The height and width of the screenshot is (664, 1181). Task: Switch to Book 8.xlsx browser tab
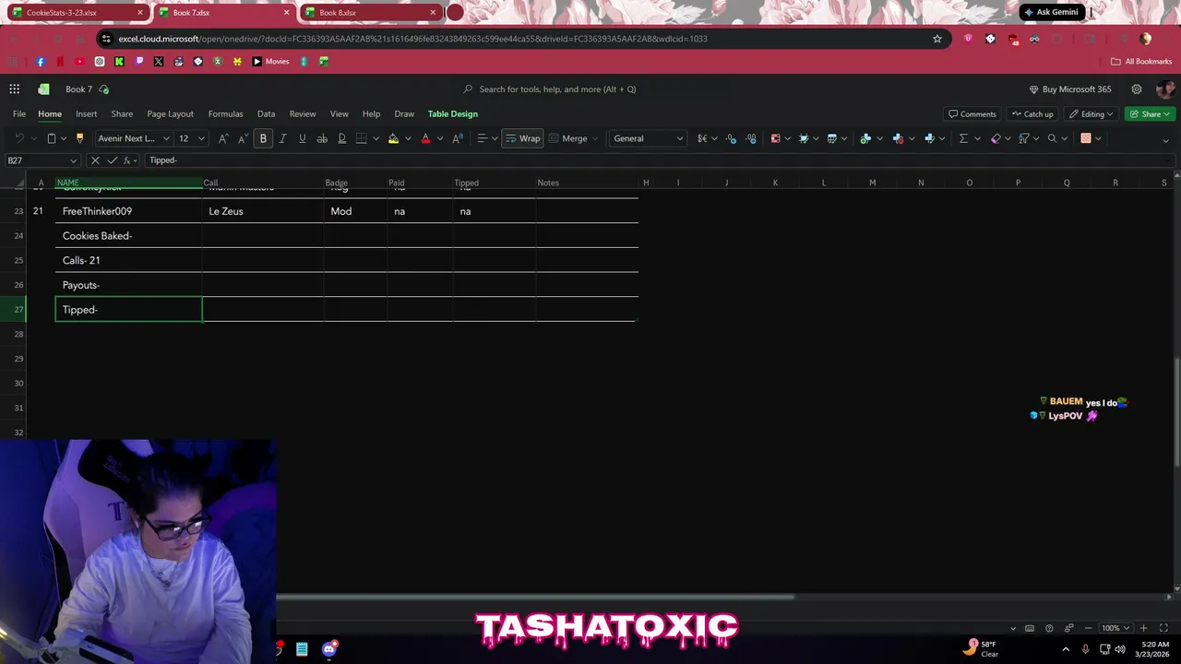coord(369,13)
